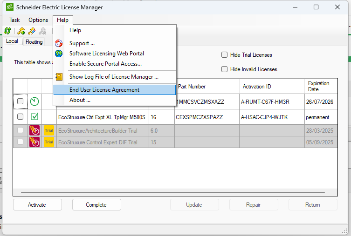
Task: Tick the checkbox for license A-RUMT-C67F-HM3R
Action: click(x=21, y=101)
